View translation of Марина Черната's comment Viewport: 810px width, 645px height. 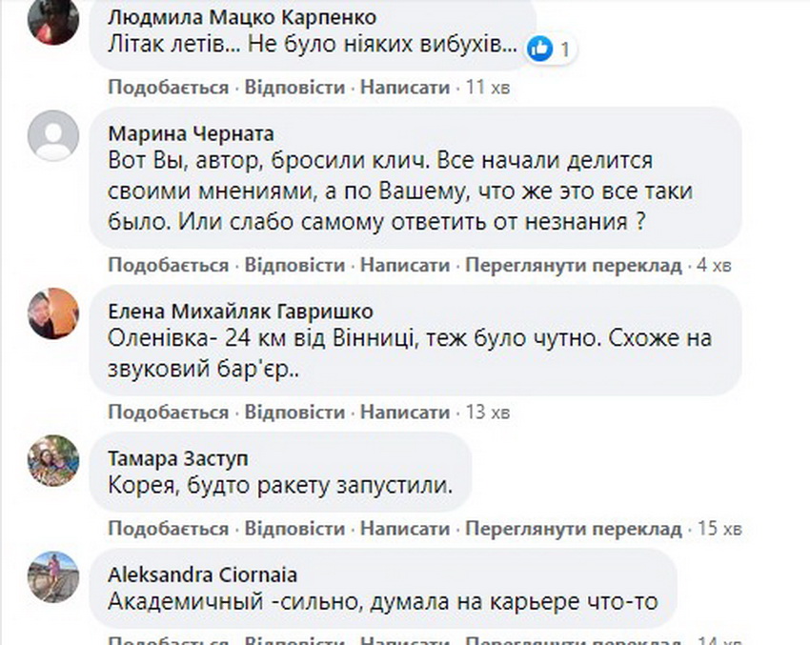576,264
